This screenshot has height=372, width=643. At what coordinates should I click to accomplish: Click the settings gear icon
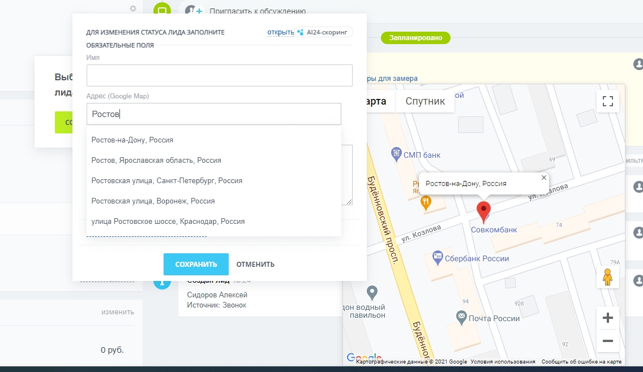[132, 8]
